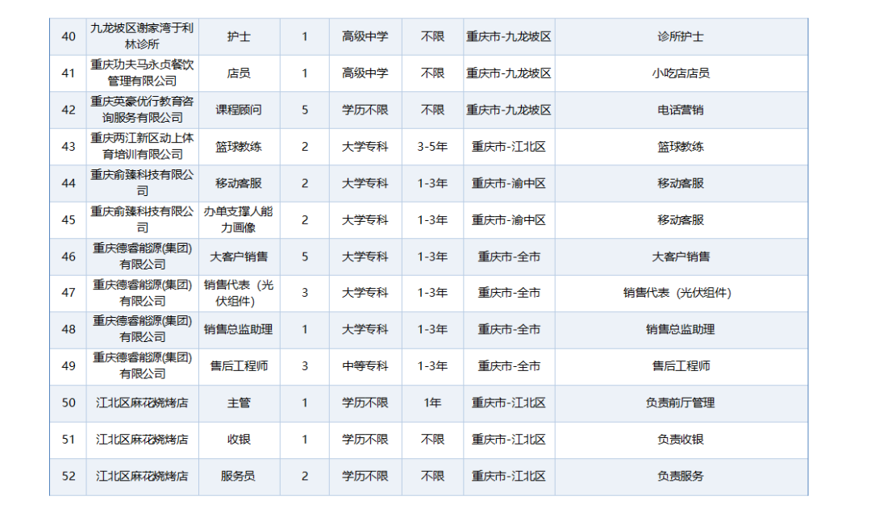
Task: Click the 收银 position cell in row 51
Action: (238, 440)
